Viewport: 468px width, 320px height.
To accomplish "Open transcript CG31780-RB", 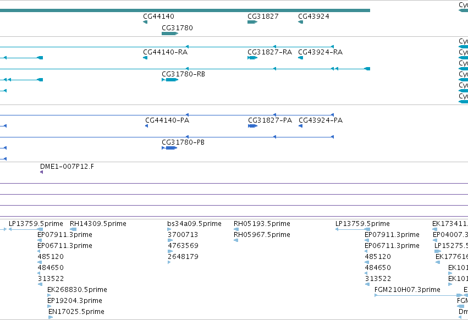I will click(183, 74).
